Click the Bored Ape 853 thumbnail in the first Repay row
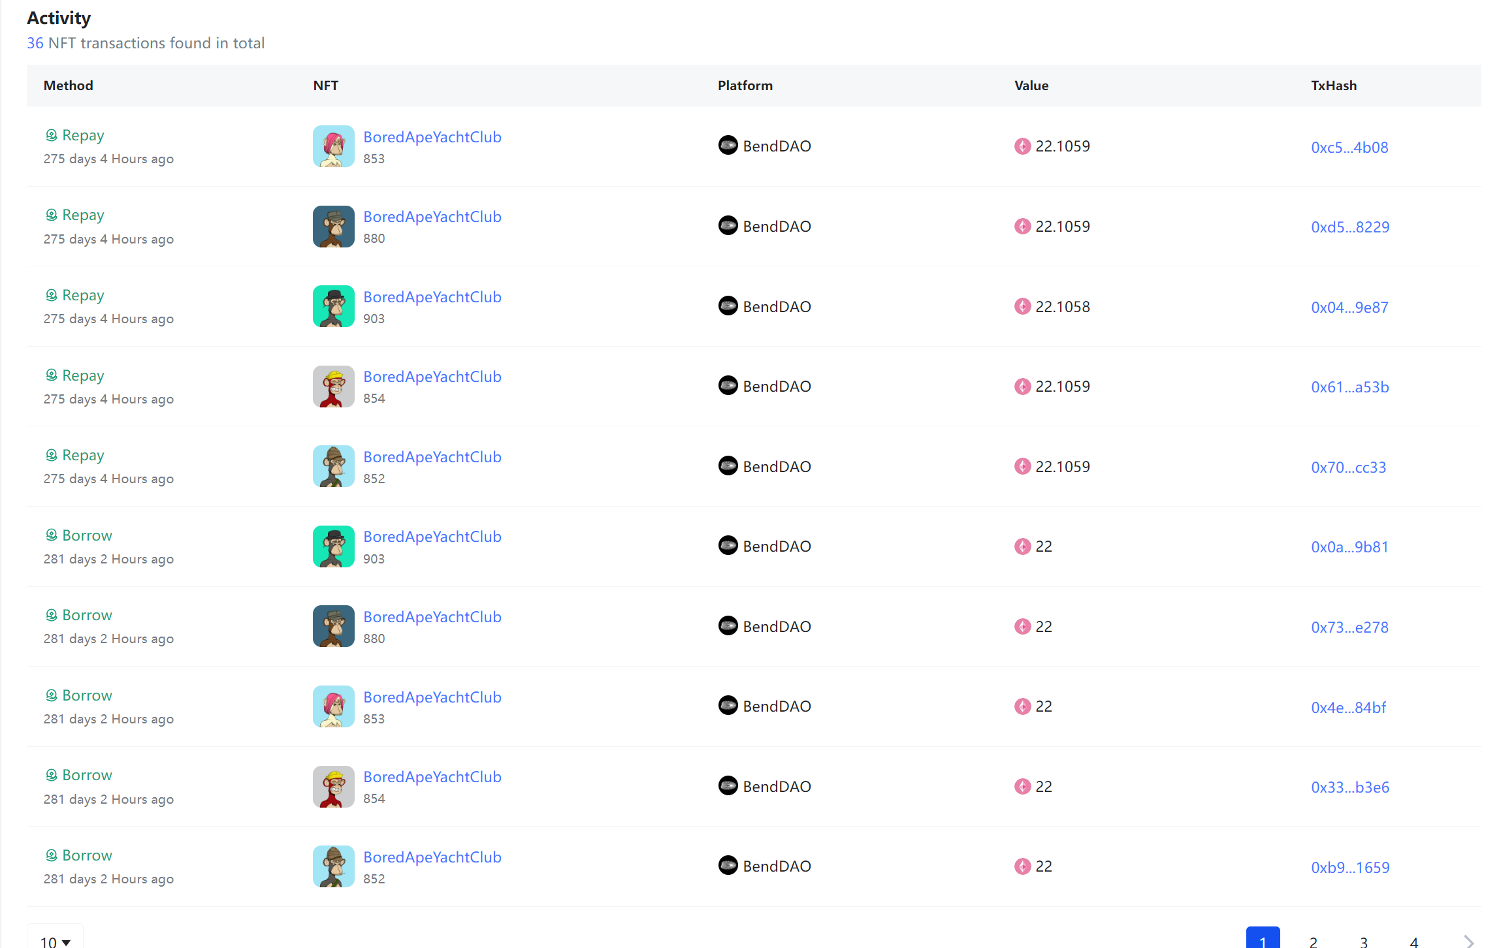 point(333,146)
